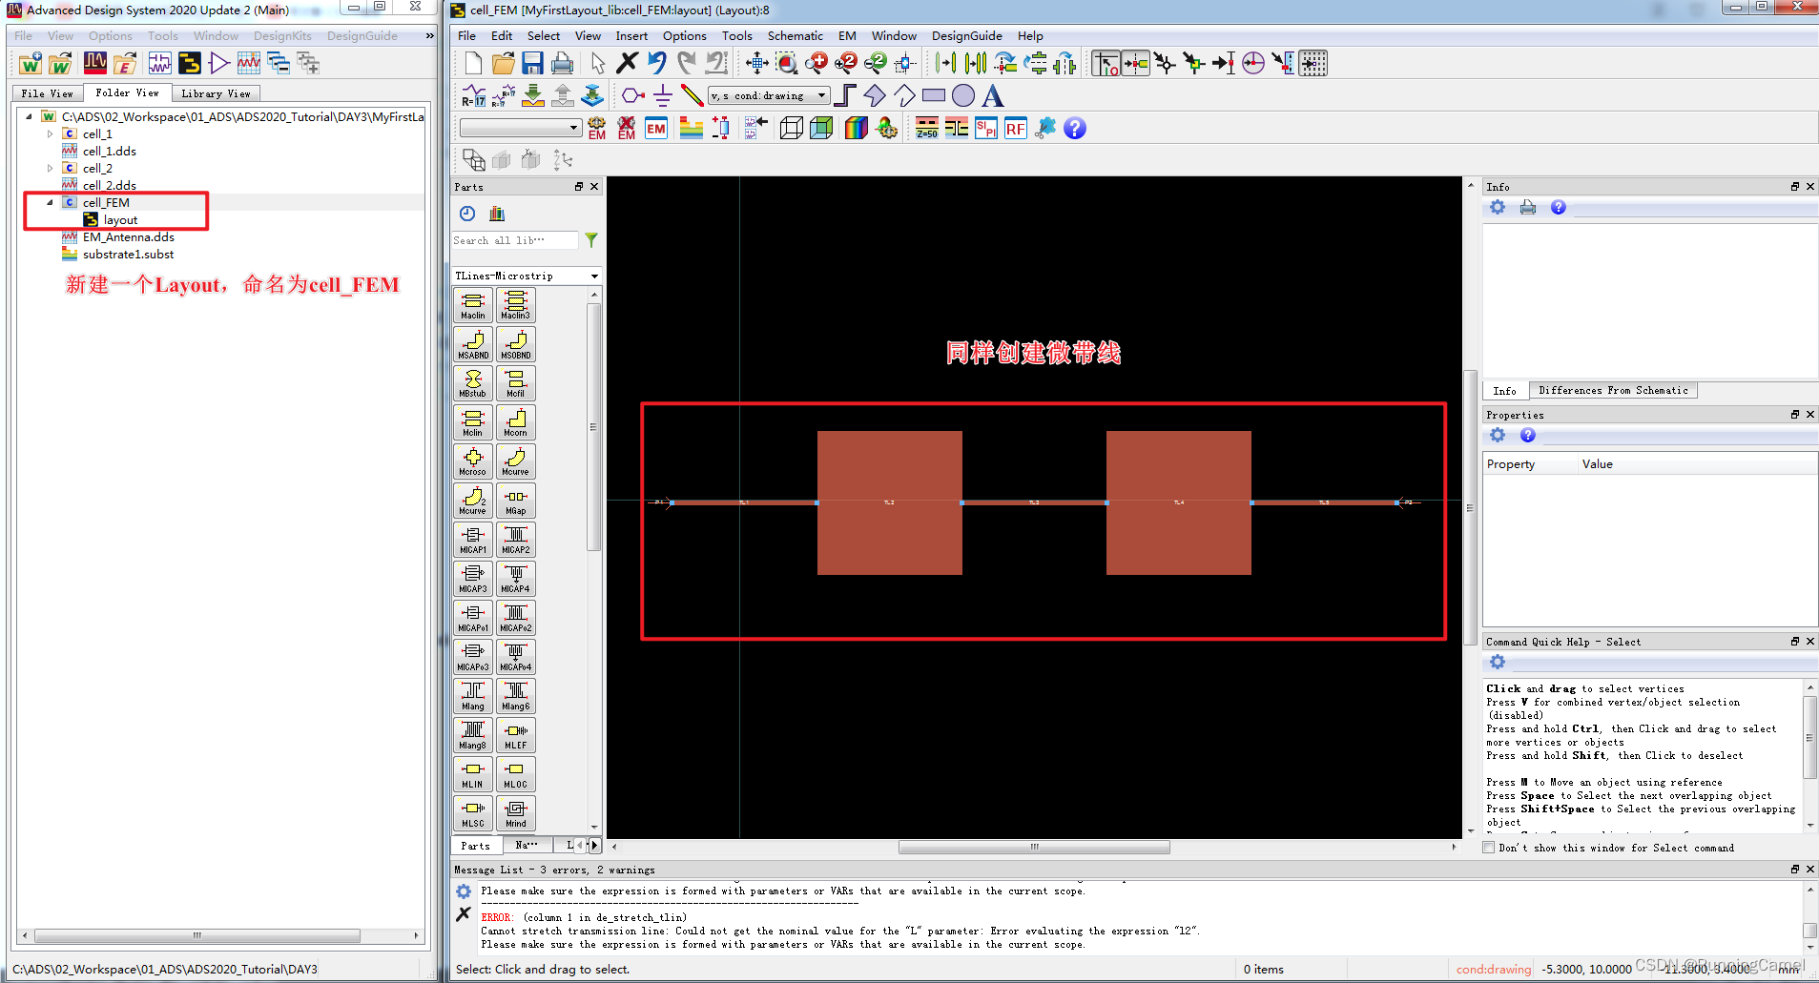Screen dimensions: 1819x983
Task: Insert a ground symbol
Action: 663,95
